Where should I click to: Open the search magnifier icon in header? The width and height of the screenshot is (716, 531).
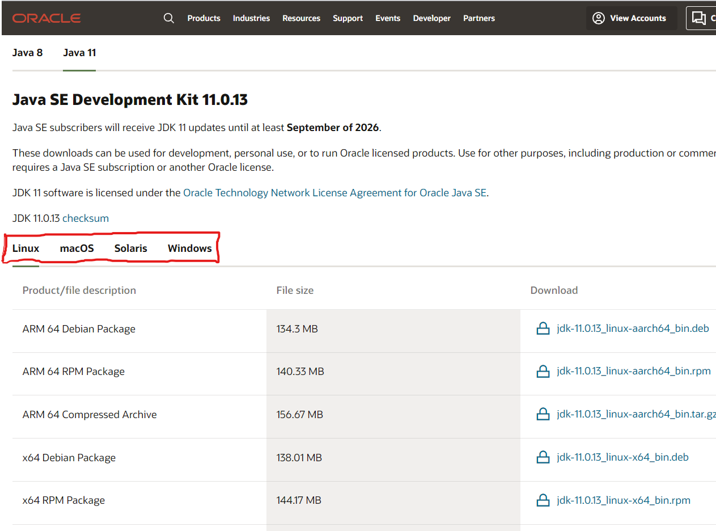tap(169, 18)
